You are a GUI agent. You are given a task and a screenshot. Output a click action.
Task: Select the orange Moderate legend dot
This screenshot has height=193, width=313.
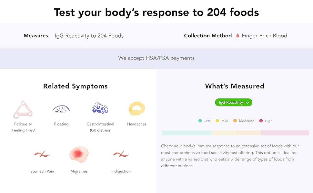tap(235, 121)
